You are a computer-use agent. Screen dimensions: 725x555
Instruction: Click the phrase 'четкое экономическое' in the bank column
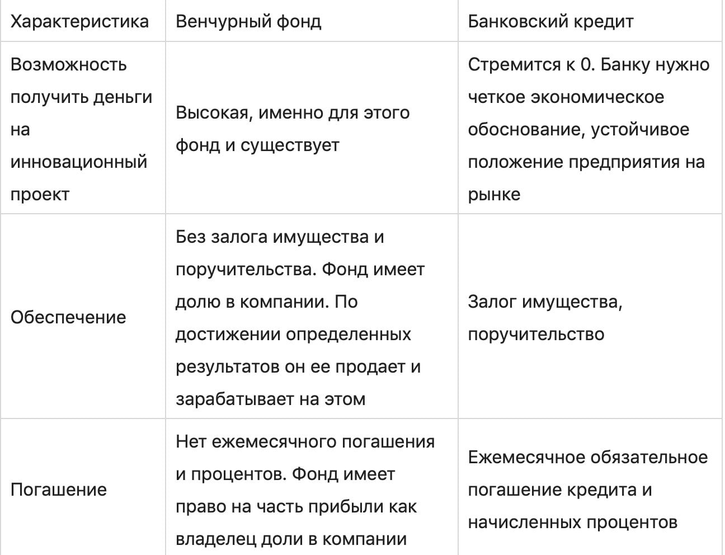566,97
